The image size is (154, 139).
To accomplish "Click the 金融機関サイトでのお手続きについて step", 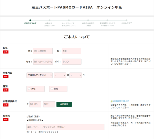I will (108, 23).
